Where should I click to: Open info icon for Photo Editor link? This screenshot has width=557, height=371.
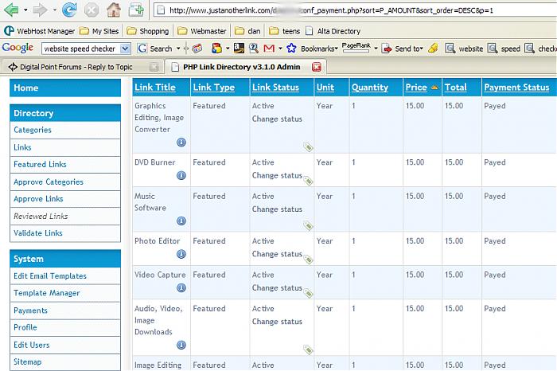coord(181,254)
